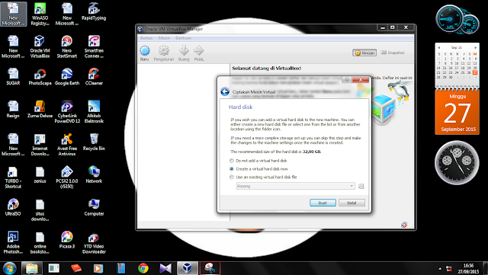Click the orange Minggu 27 date panel

[x=457, y=112]
